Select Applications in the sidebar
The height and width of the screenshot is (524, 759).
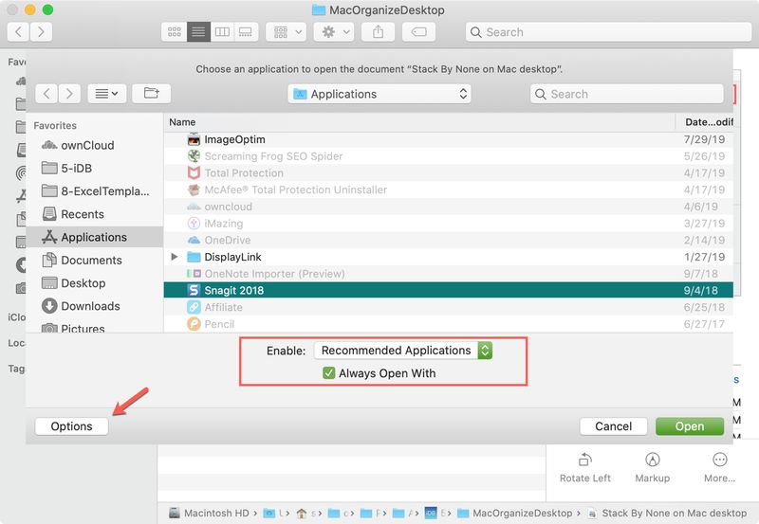click(x=94, y=237)
